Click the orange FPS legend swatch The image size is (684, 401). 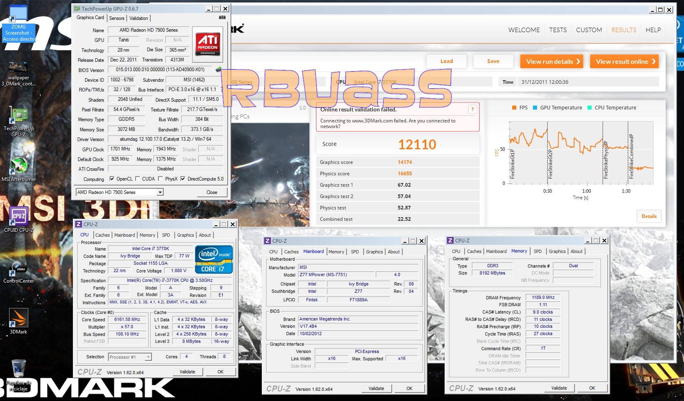(514, 108)
